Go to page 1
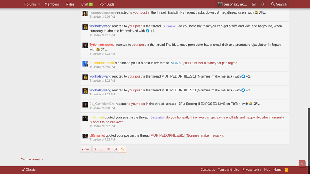 (x=95, y=149)
